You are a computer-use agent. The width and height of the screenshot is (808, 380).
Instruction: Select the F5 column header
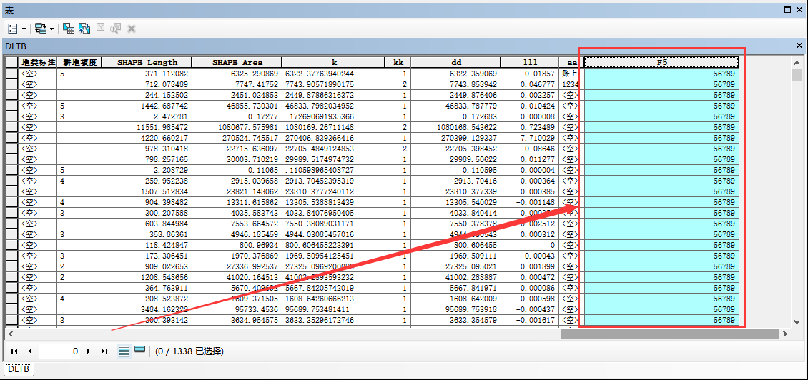[x=661, y=62]
